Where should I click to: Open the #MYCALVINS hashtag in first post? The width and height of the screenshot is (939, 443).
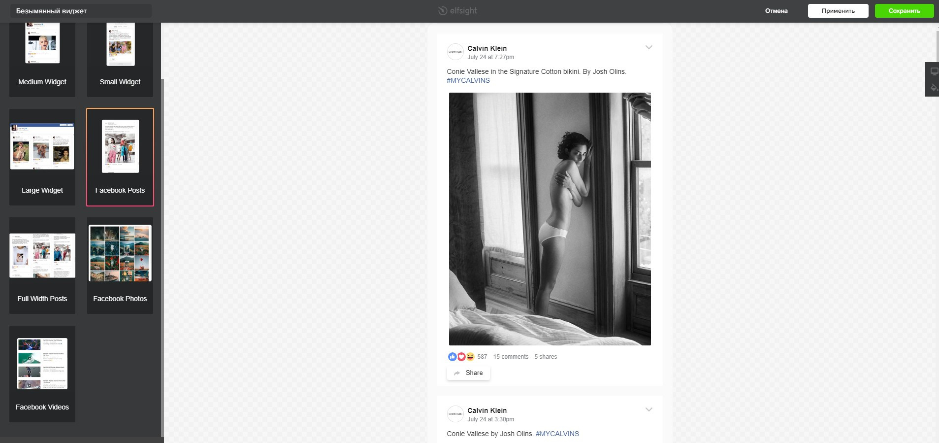click(468, 80)
